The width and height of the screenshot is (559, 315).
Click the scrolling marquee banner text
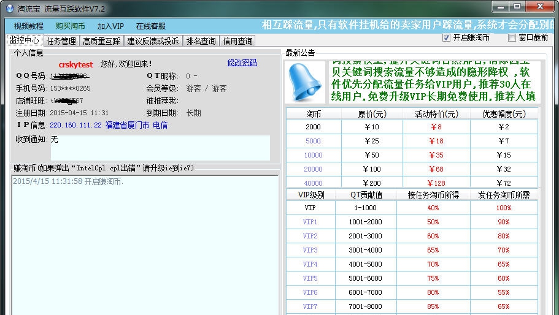[408, 25]
